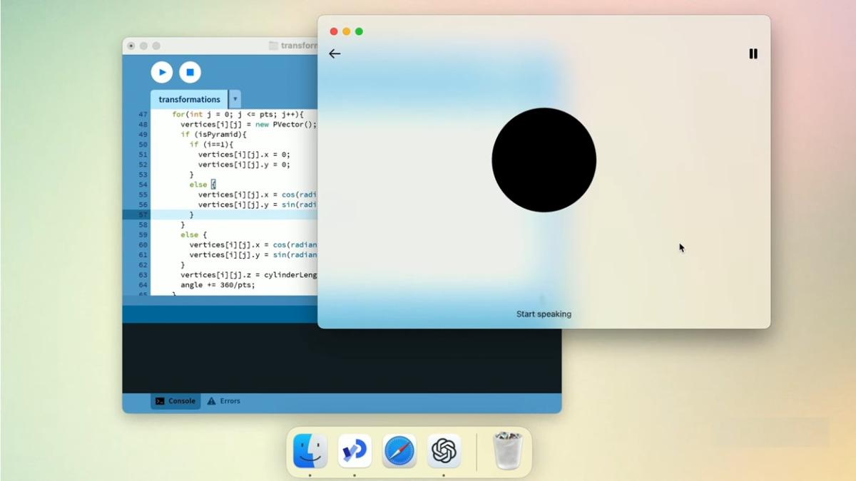The width and height of the screenshot is (856, 481).
Task: Launch Safari from the dock
Action: pos(399,450)
